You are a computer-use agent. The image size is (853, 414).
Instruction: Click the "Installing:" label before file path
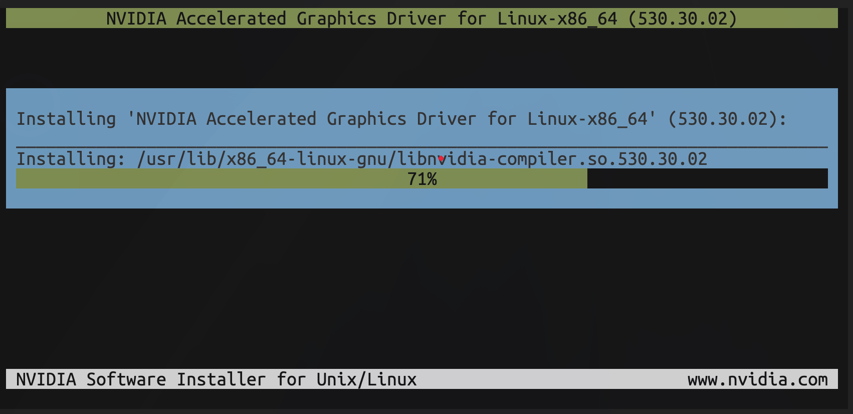click(71, 159)
